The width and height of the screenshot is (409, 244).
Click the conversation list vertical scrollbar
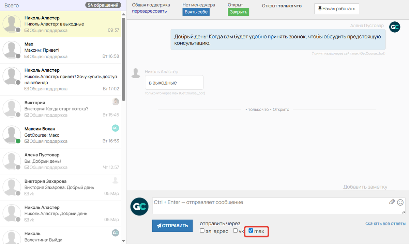coord(123,58)
